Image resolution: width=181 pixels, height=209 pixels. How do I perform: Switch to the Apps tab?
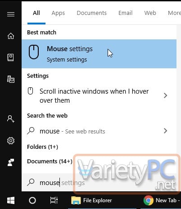58,13
